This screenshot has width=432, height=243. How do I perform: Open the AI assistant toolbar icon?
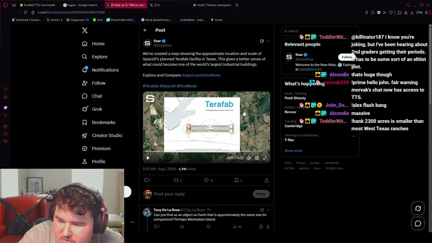point(419,12)
